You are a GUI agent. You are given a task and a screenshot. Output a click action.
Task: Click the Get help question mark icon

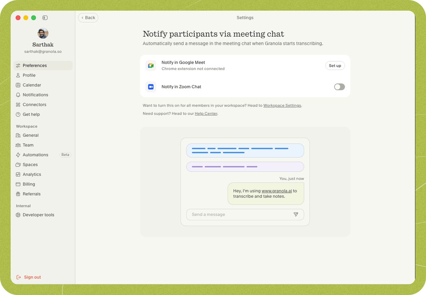18,114
